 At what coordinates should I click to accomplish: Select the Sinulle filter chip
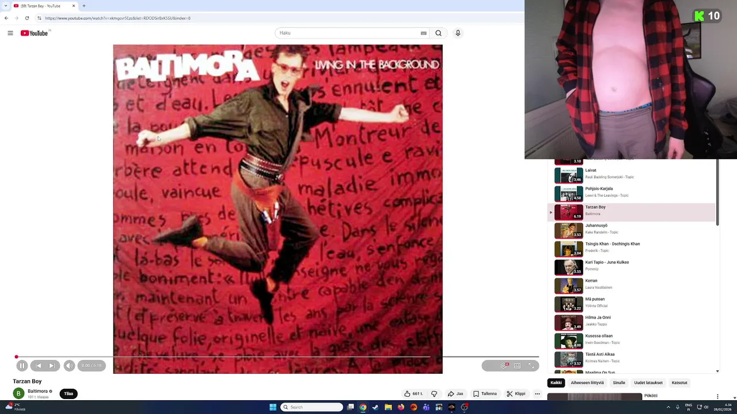pos(619,383)
